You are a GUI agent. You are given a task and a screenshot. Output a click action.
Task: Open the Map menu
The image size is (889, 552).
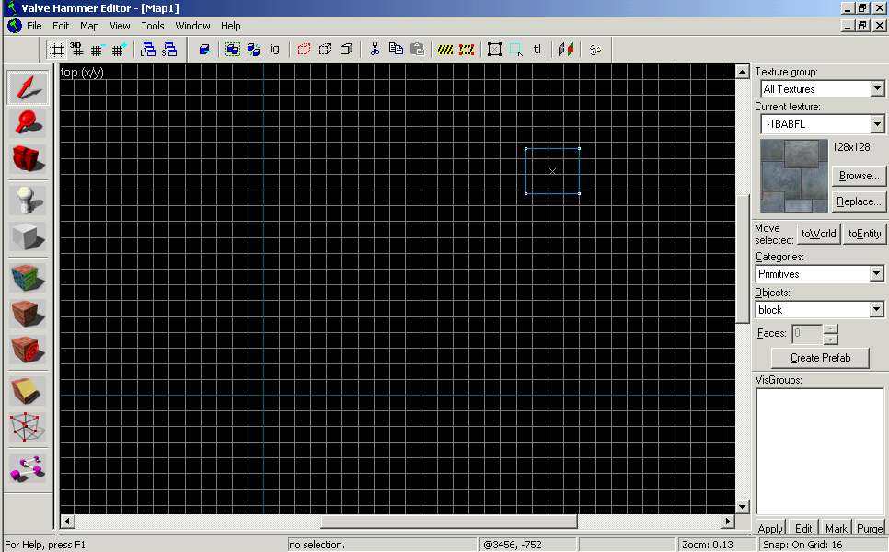tap(89, 26)
